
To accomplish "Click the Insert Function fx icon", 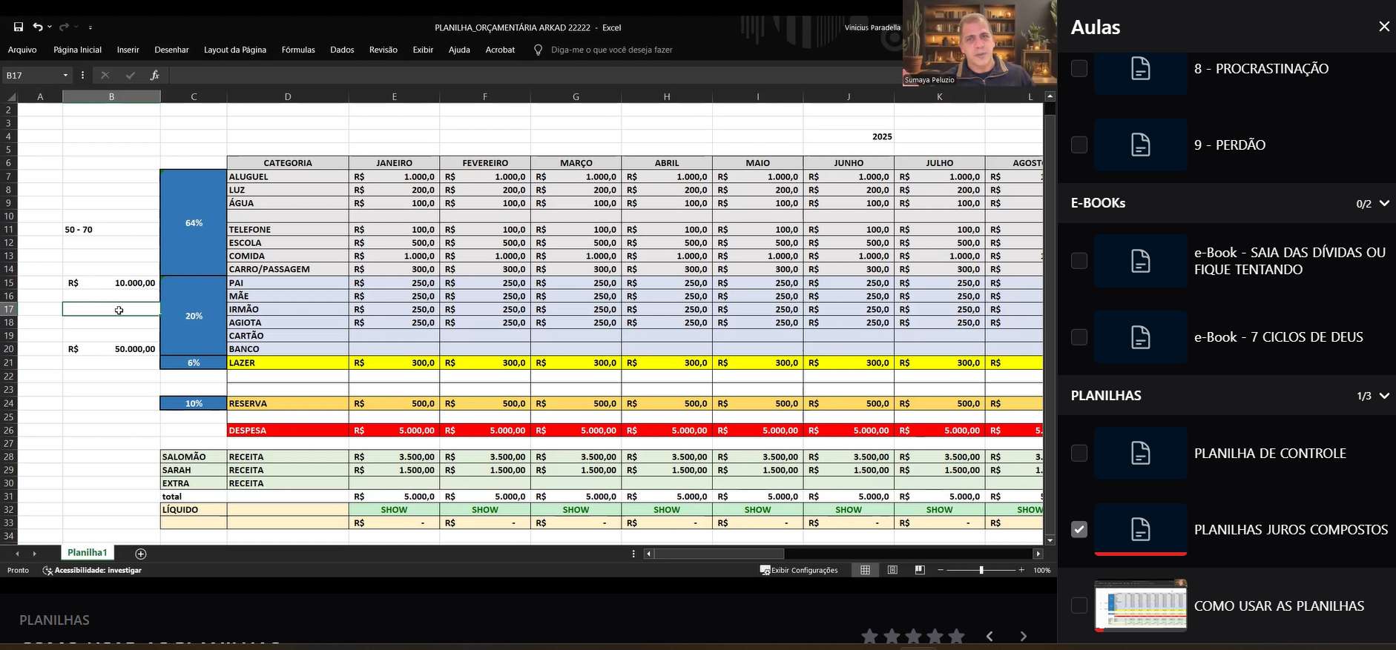I will point(154,75).
